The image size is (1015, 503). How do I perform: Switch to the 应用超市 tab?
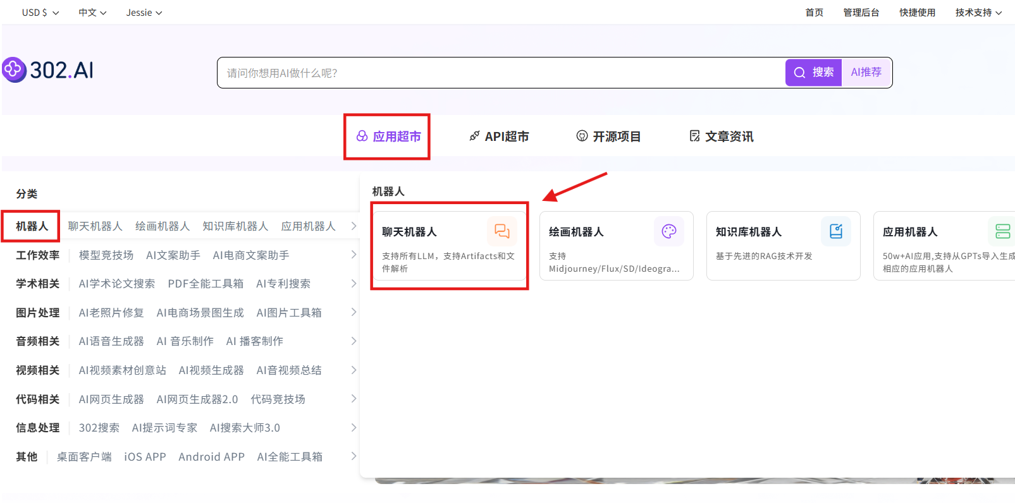click(388, 136)
